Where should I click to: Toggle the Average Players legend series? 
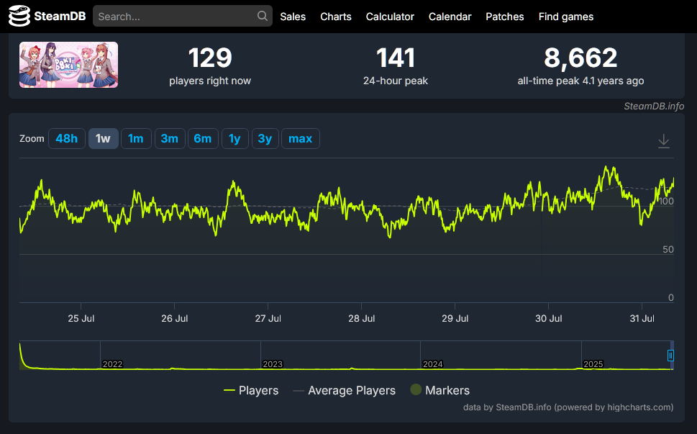point(344,390)
